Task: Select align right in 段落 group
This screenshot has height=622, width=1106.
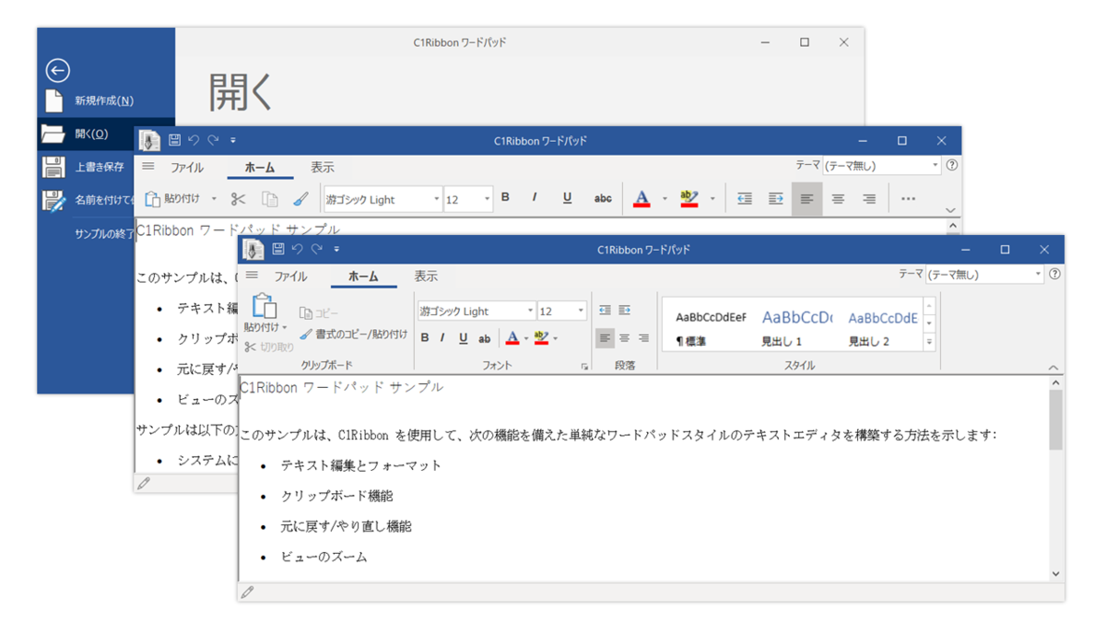Action: point(643,338)
